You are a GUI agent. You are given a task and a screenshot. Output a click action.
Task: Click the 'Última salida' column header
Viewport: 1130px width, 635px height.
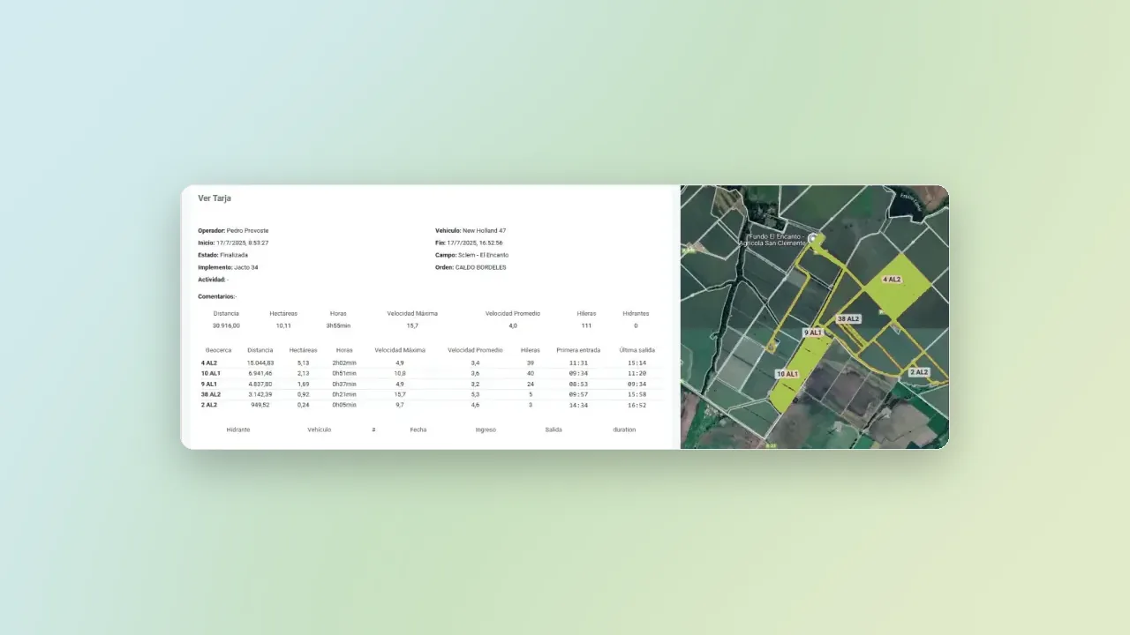[637, 350]
